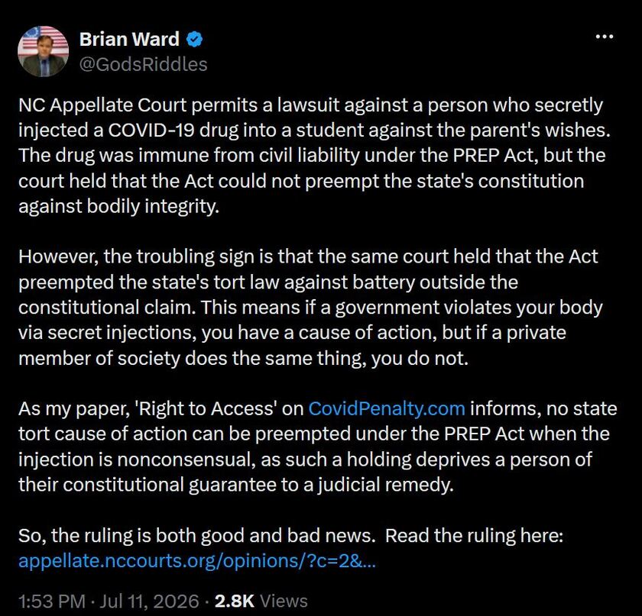Screen dimensions: 642x616
Task: Click the 2.8K view count
Action: pyautogui.click(x=235, y=601)
